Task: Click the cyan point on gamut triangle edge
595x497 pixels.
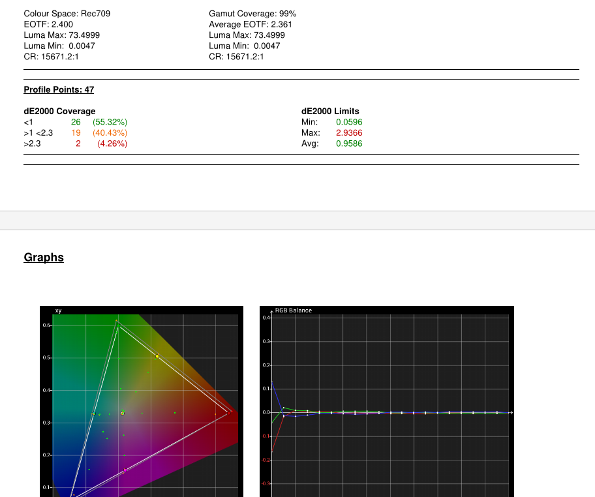Action: 94,414
